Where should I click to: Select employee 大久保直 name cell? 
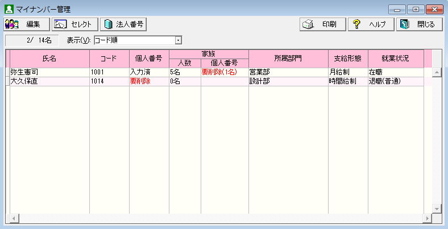[49, 81]
